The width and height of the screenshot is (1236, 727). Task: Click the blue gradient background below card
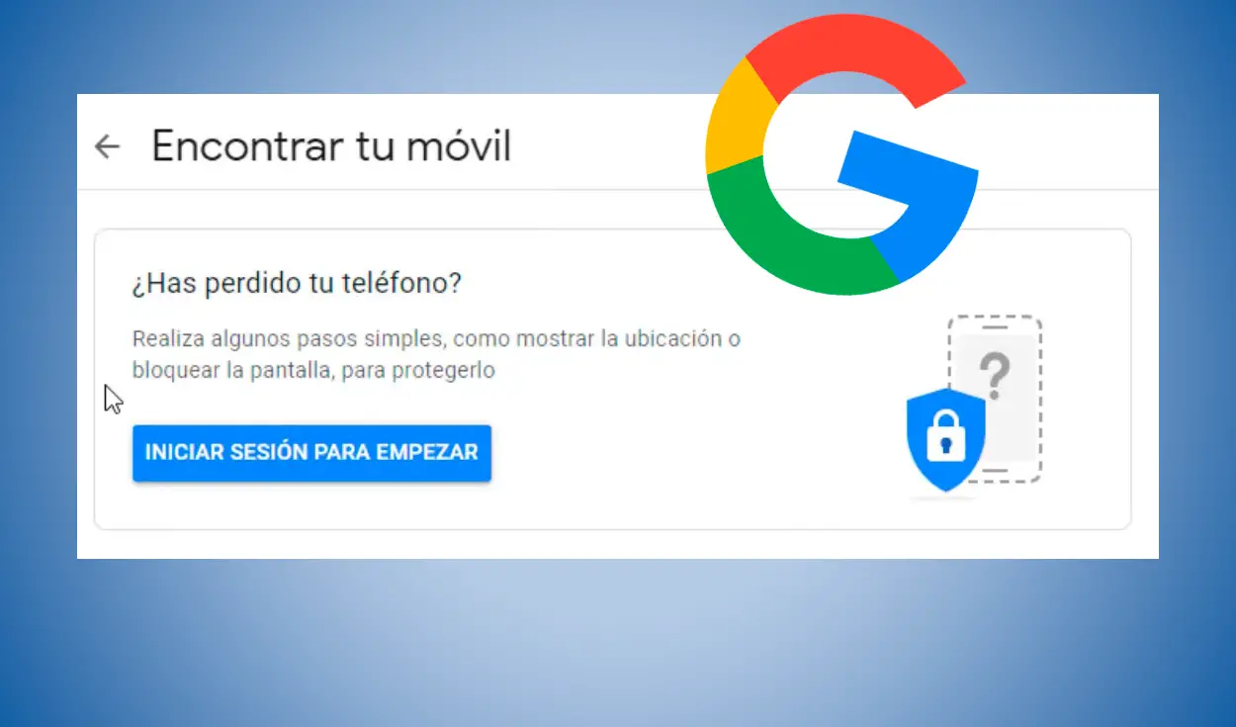click(x=618, y=643)
